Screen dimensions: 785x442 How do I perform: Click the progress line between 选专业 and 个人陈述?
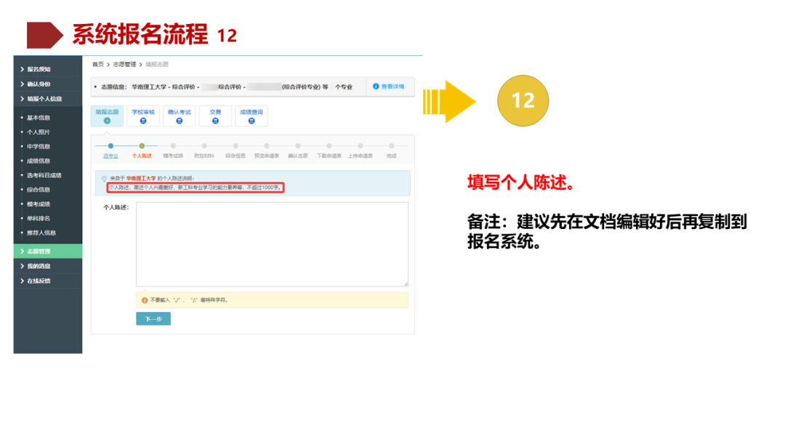pos(126,147)
